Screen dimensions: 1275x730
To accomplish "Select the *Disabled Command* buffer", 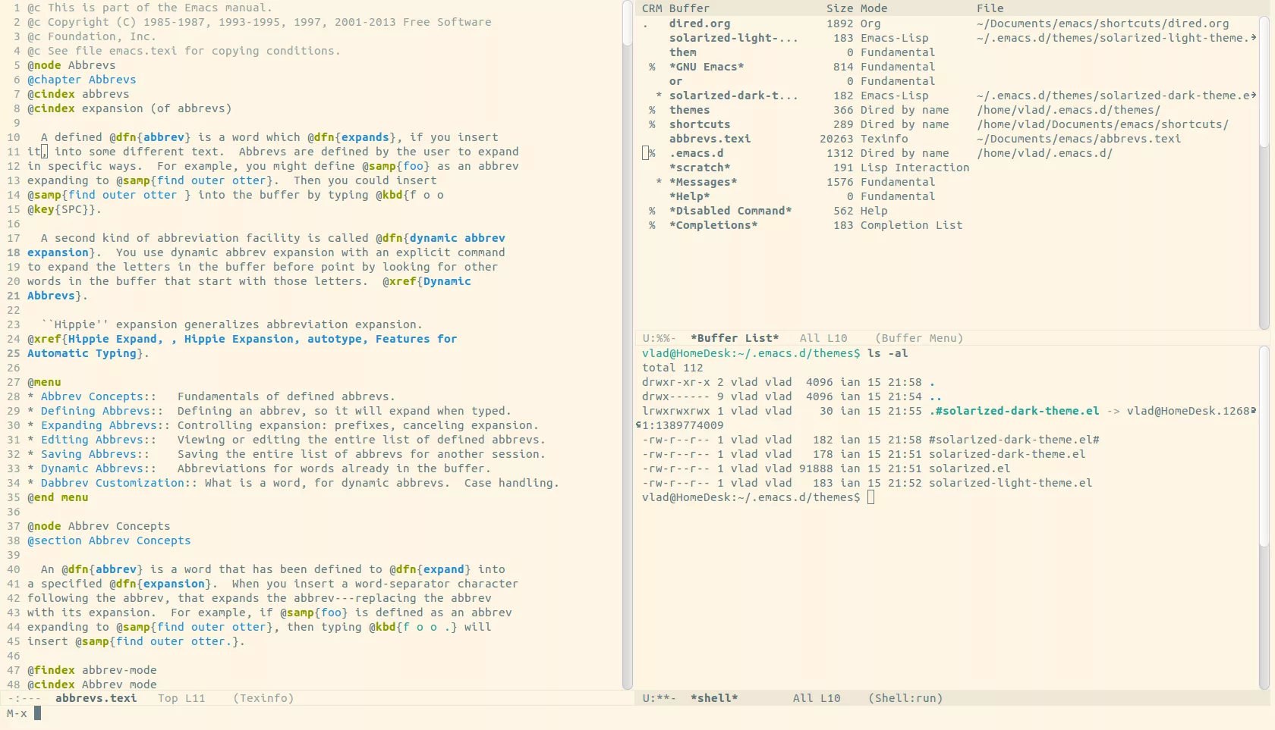I will coord(730,211).
